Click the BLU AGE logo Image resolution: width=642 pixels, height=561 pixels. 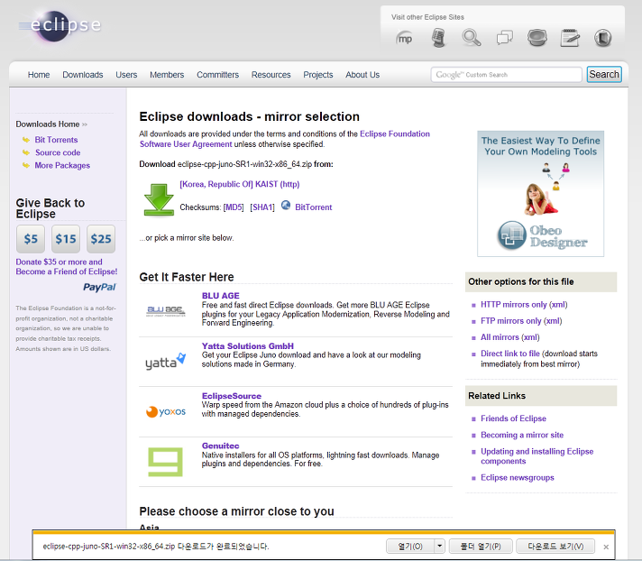click(x=165, y=311)
